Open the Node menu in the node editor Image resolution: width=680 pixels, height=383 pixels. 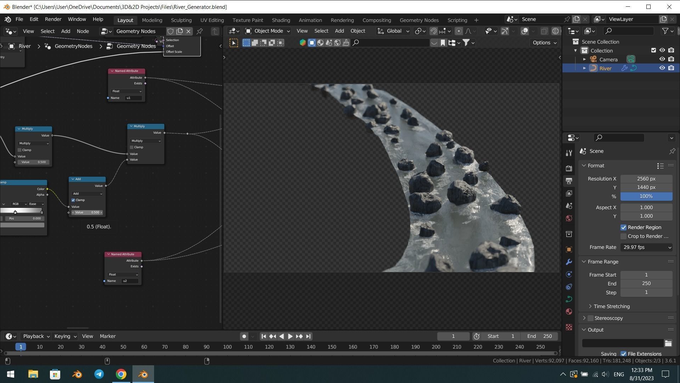83,31
